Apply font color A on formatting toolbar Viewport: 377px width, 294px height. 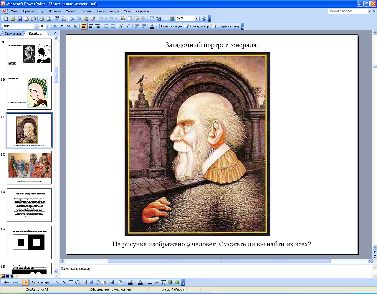coord(152,26)
